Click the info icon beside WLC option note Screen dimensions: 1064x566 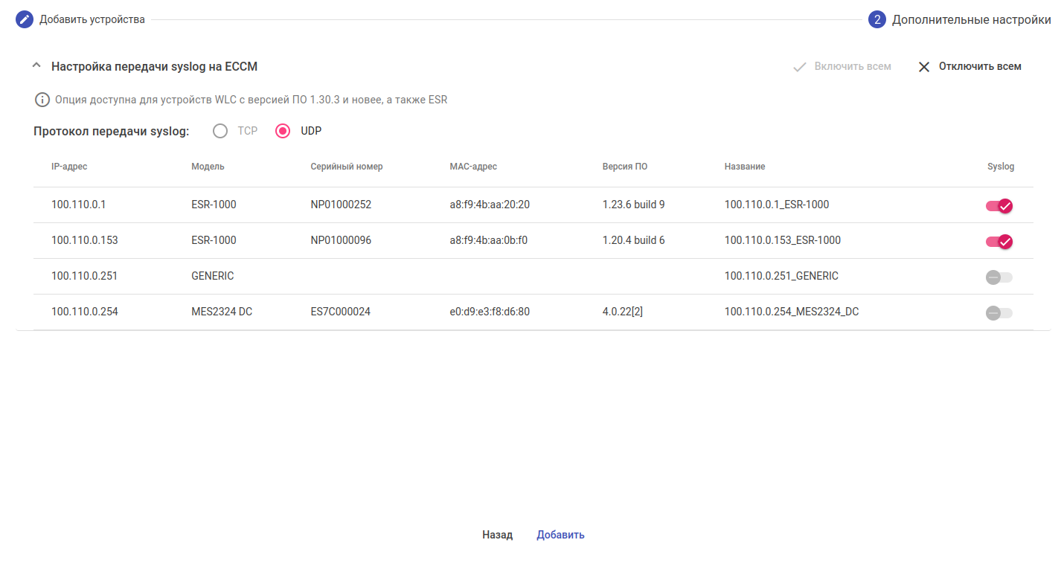pyautogui.click(x=42, y=100)
